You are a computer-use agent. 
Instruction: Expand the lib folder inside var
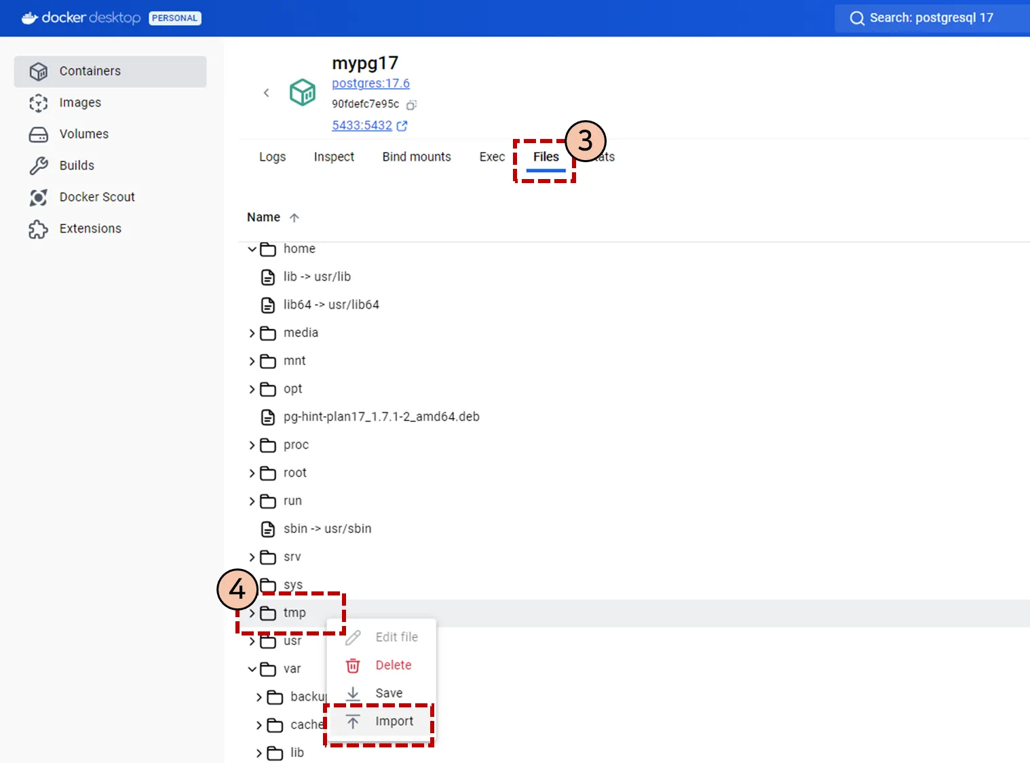coord(259,754)
